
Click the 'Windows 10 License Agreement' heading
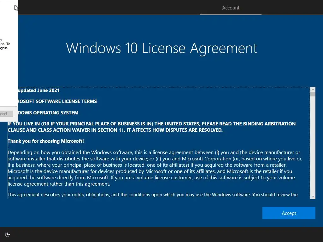pyautogui.click(x=161, y=48)
